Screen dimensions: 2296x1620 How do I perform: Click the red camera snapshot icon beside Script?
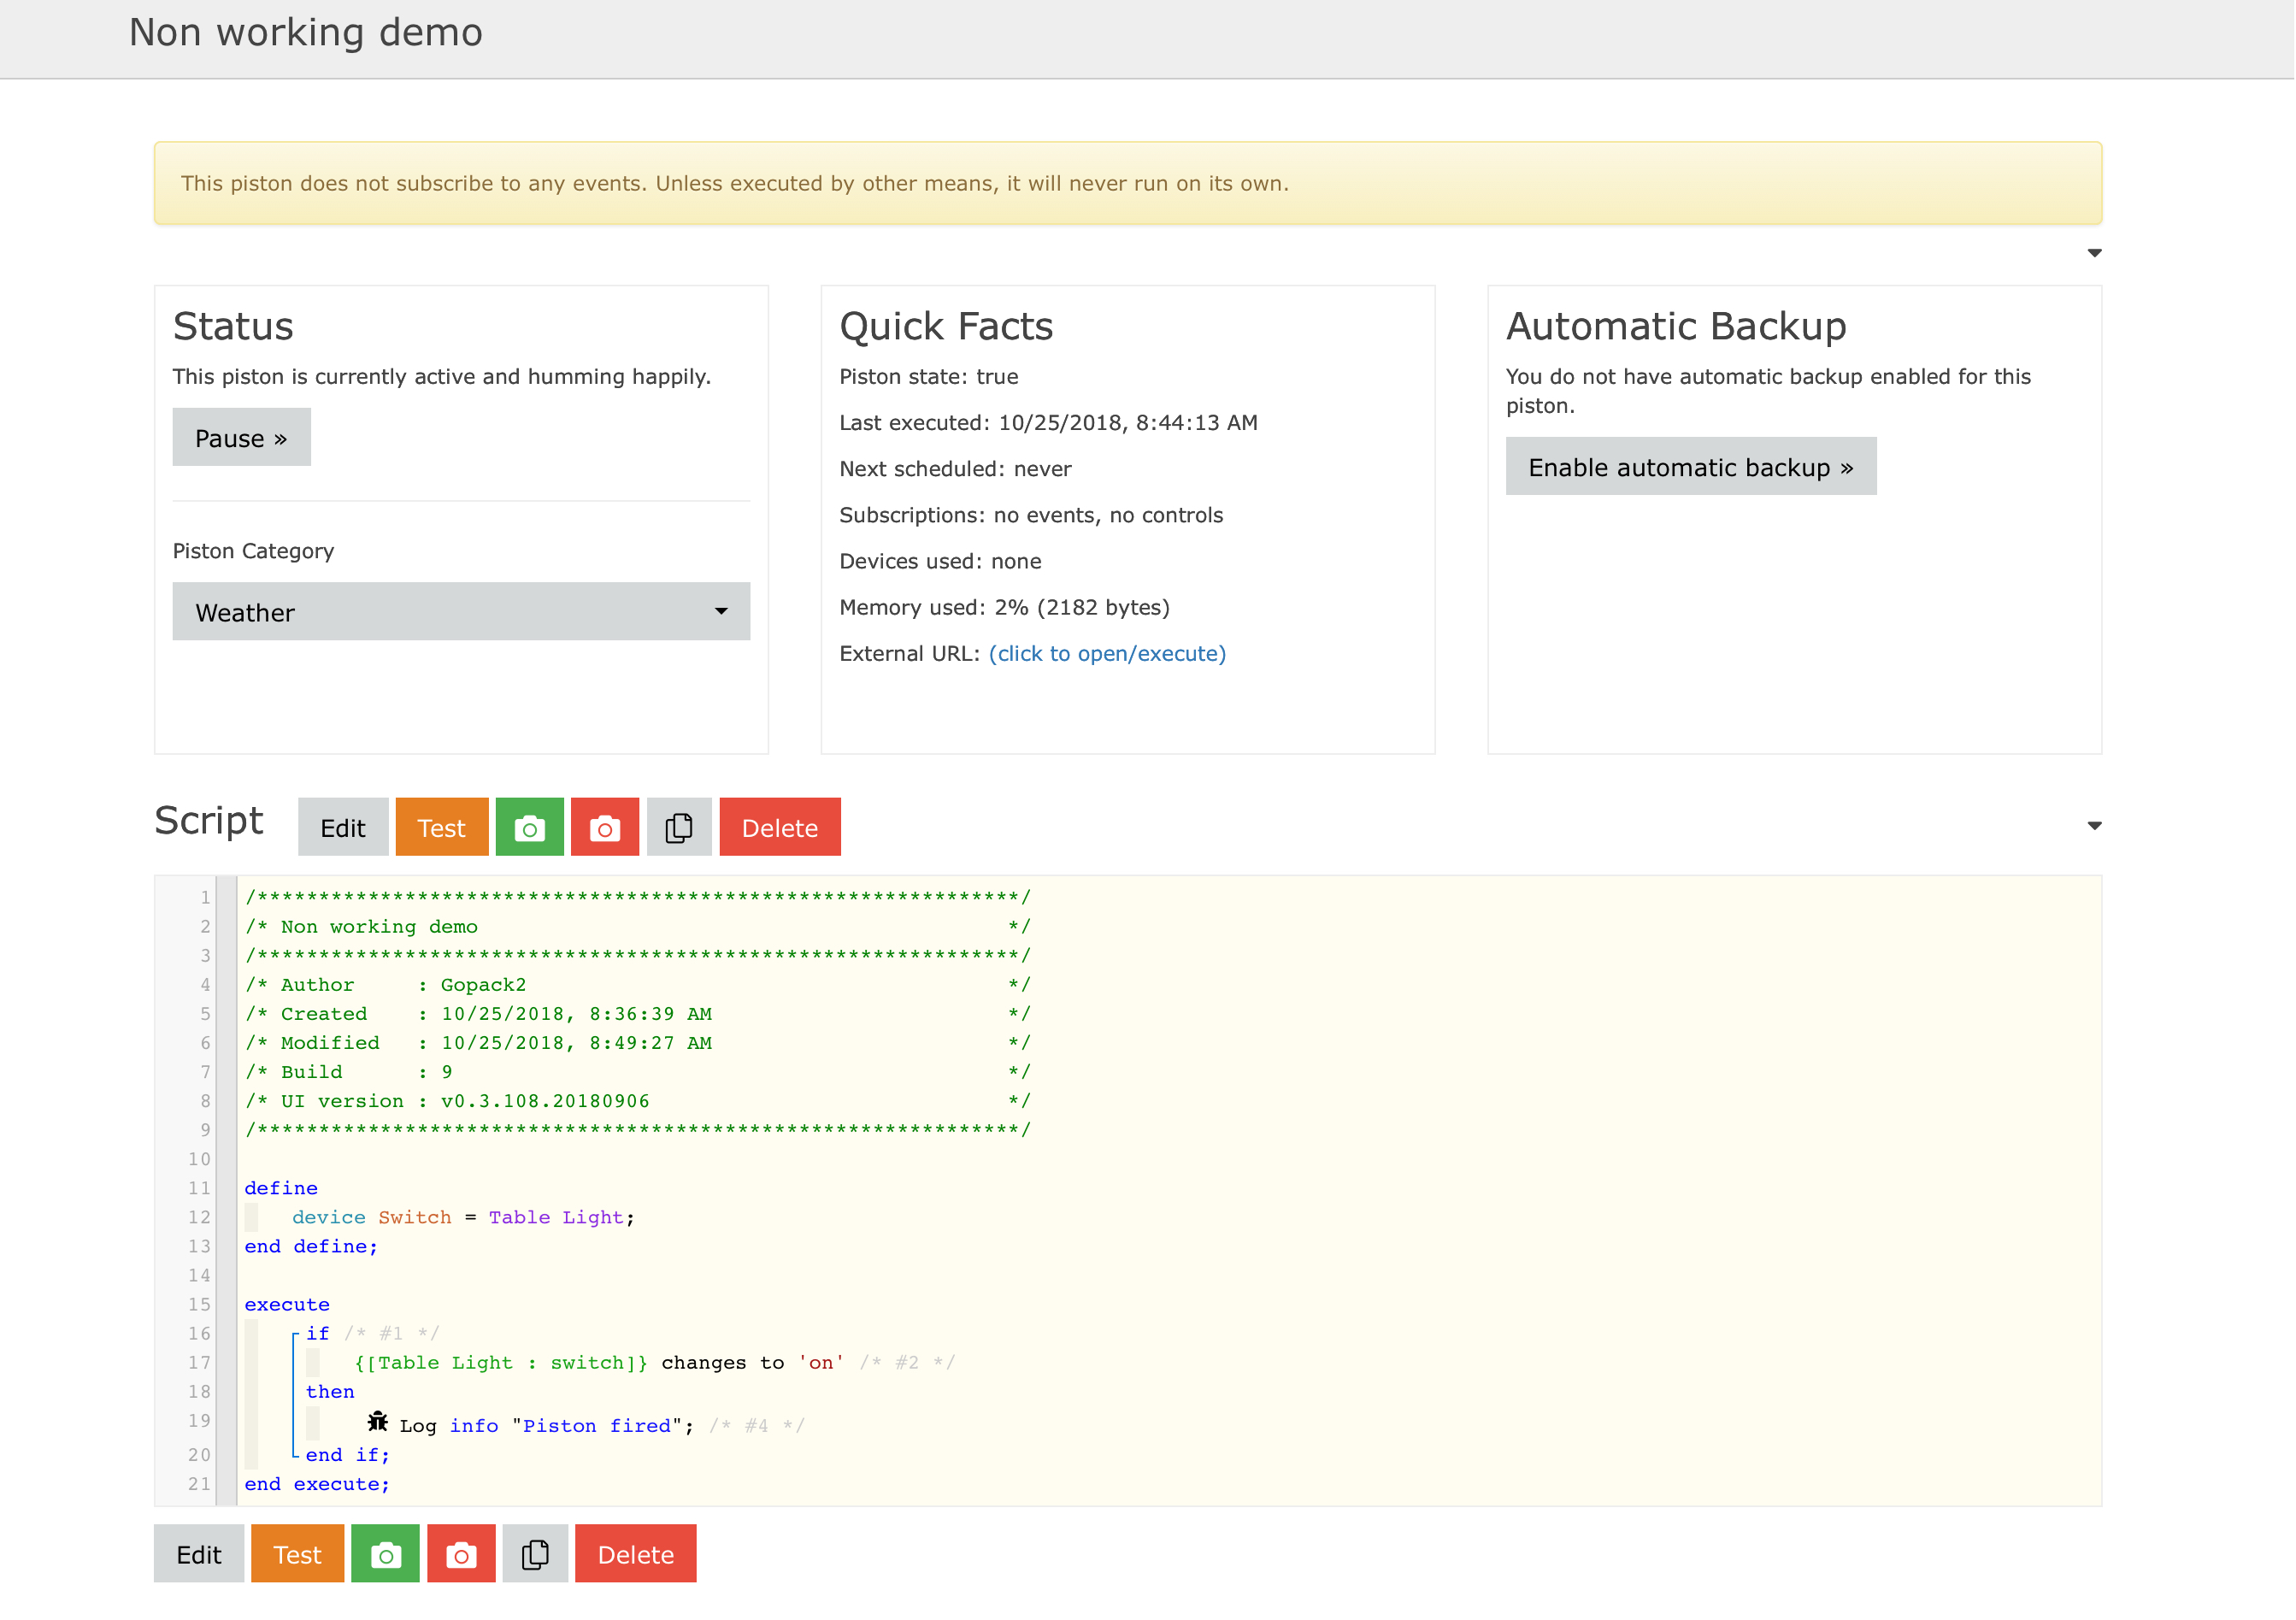[x=605, y=827]
